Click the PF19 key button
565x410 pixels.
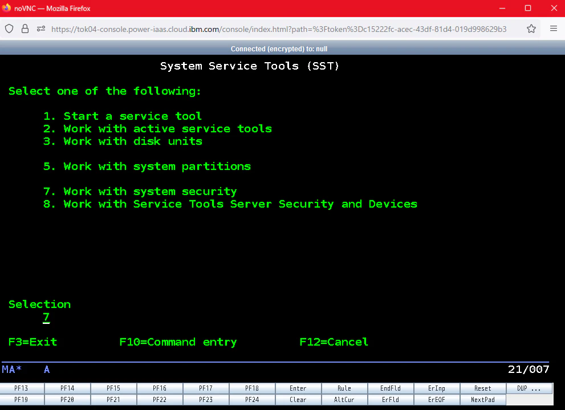click(21, 400)
